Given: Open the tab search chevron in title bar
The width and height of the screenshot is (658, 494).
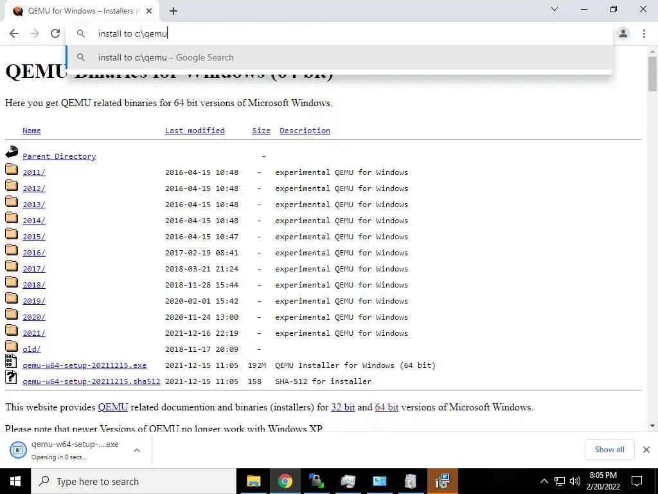Looking at the screenshot, I should 555,9.
